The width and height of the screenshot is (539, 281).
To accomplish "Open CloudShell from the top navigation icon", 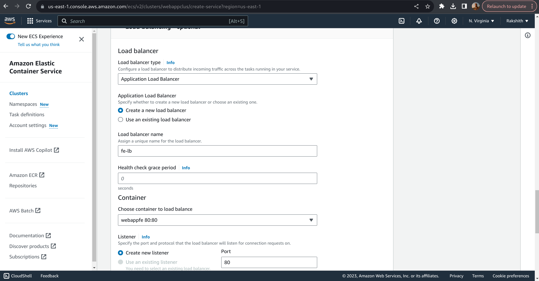I will [401, 21].
